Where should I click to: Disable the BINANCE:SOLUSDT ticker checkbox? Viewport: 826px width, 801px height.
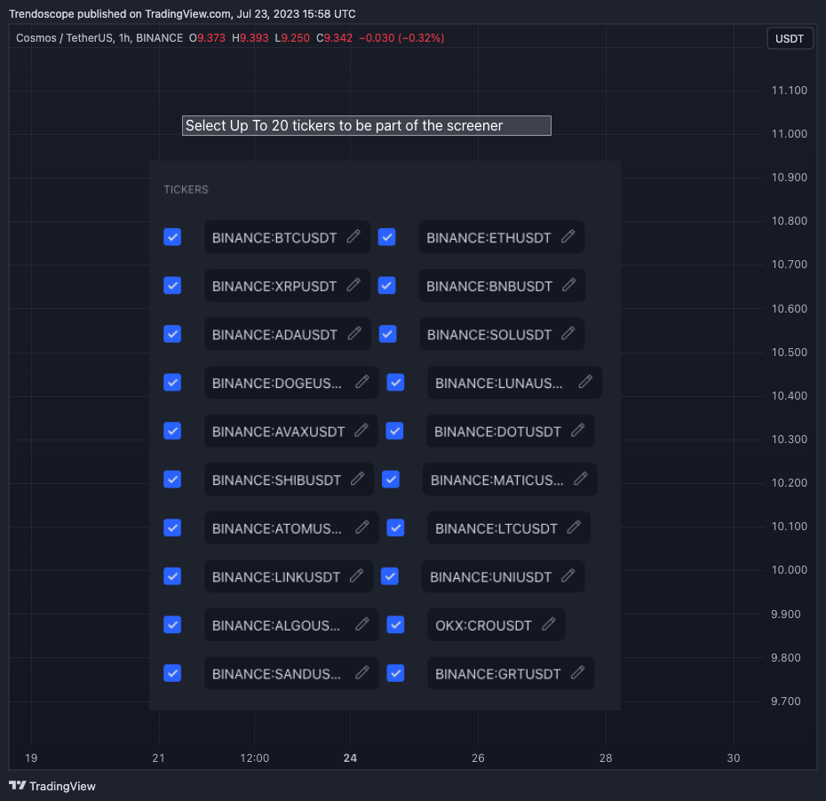(x=388, y=334)
